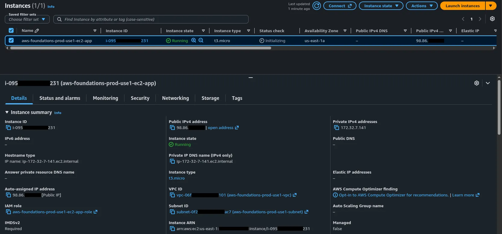This screenshot has height=234, width=502.
Task: Copy Private IP DNS name
Action: coord(172,161)
